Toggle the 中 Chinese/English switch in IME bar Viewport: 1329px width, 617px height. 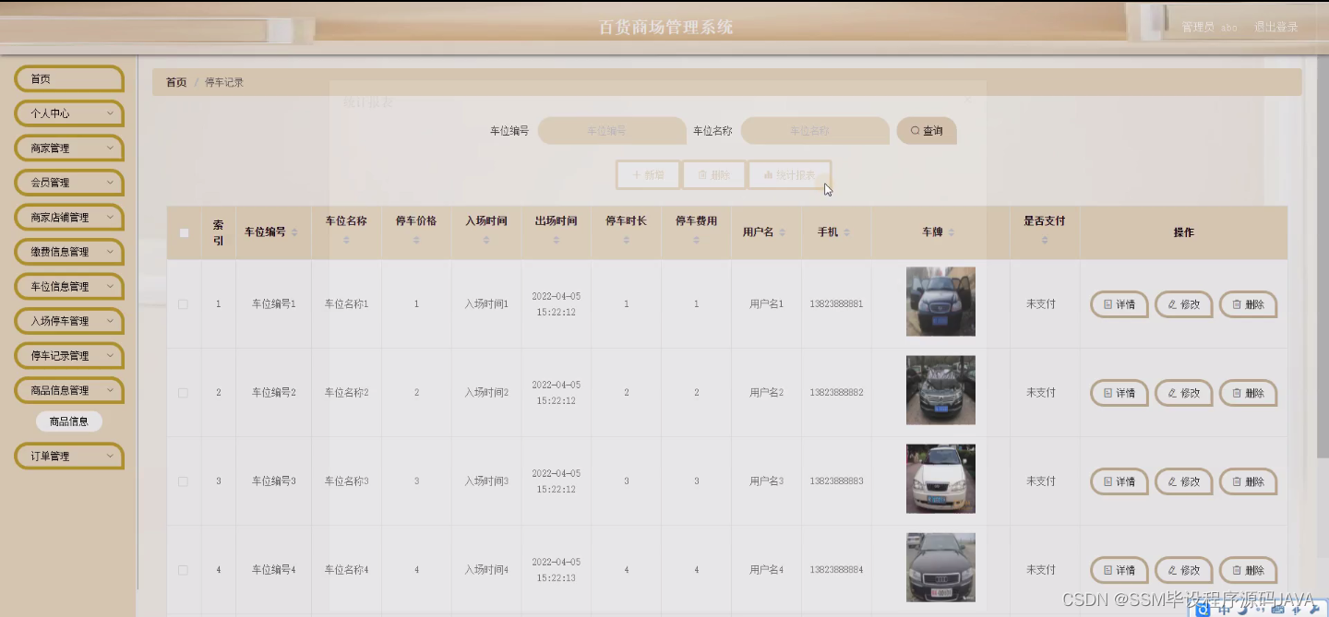1225,611
